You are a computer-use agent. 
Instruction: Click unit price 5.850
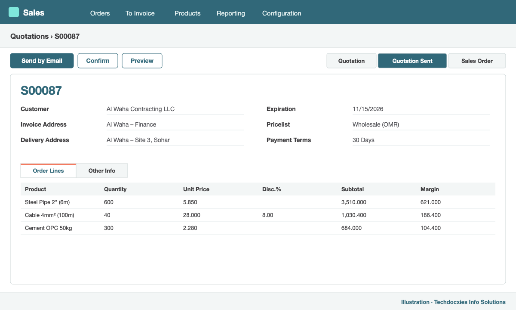coord(190,202)
